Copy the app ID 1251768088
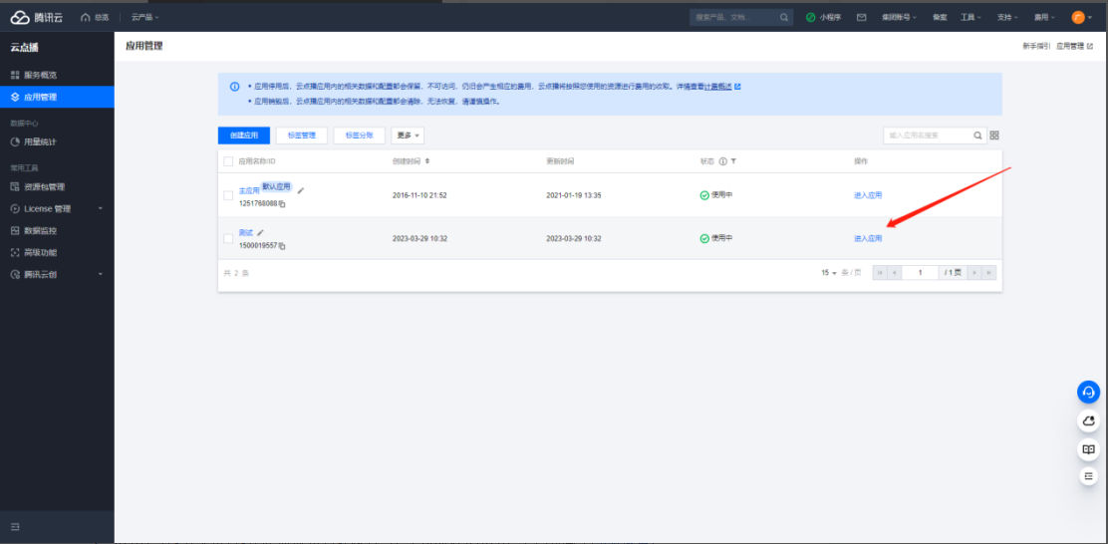This screenshot has height=544, width=1108. click(x=282, y=204)
